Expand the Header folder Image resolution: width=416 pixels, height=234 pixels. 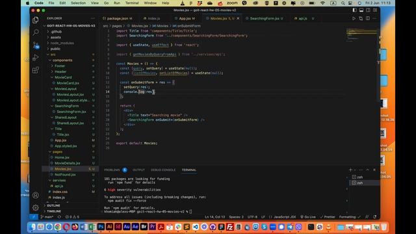(60, 71)
